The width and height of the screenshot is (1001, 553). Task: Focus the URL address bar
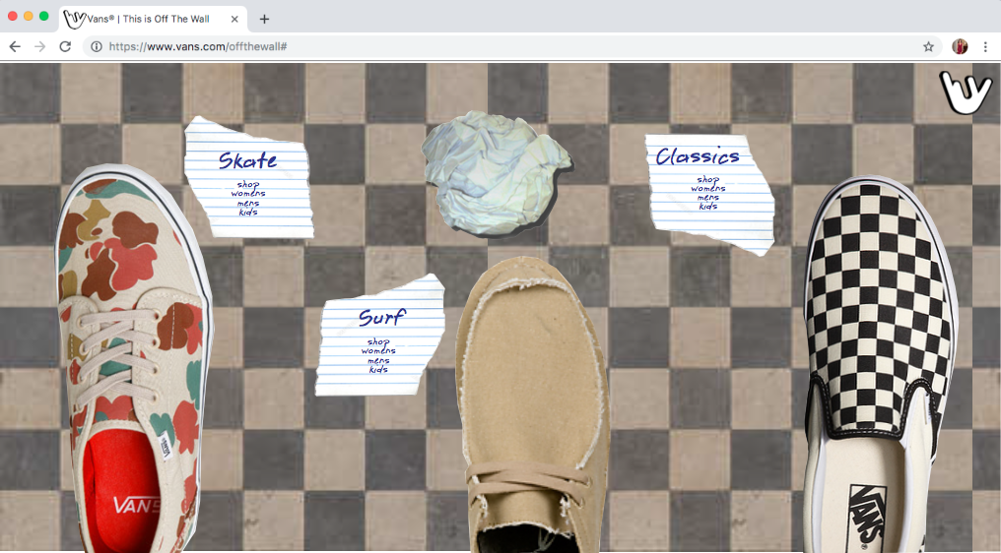click(x=510, y=46)
